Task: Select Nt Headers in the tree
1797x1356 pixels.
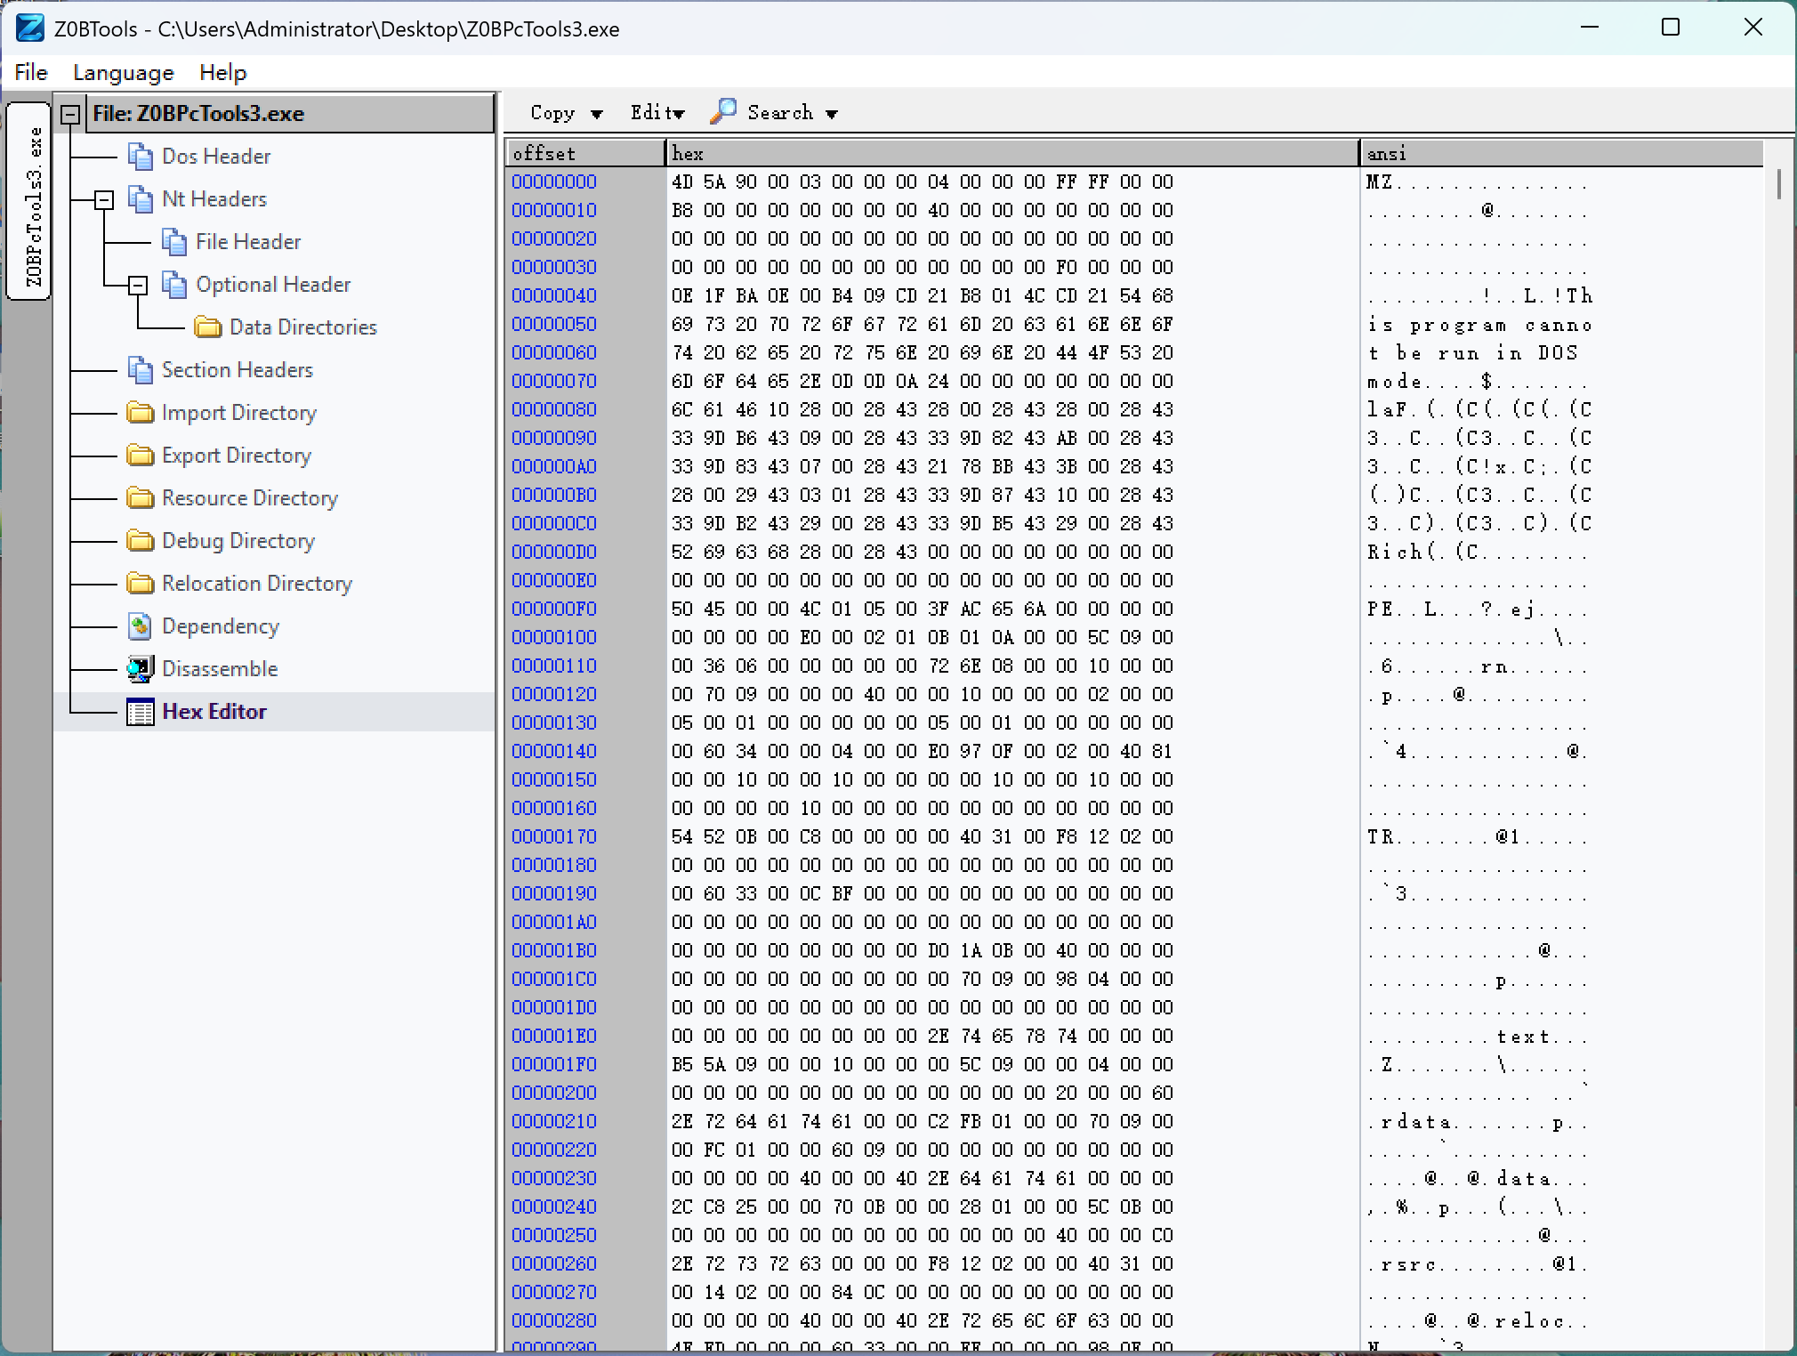Action: [214, 199]
